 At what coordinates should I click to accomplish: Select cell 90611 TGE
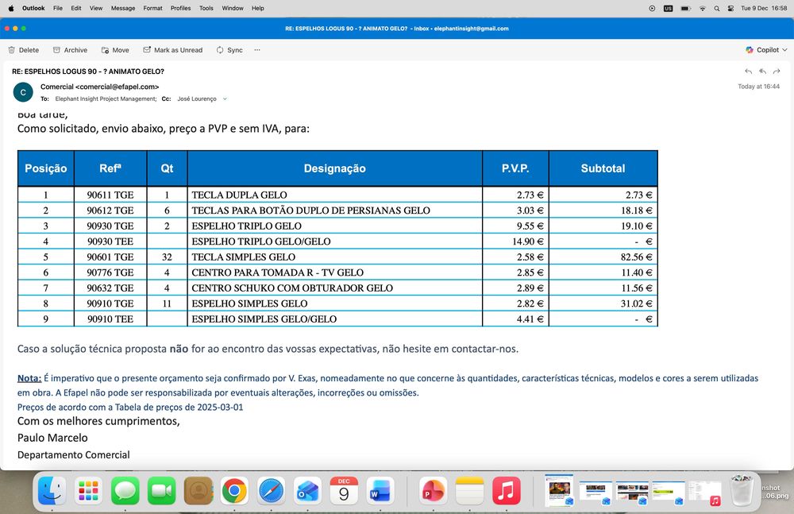(x=110, y=195)
